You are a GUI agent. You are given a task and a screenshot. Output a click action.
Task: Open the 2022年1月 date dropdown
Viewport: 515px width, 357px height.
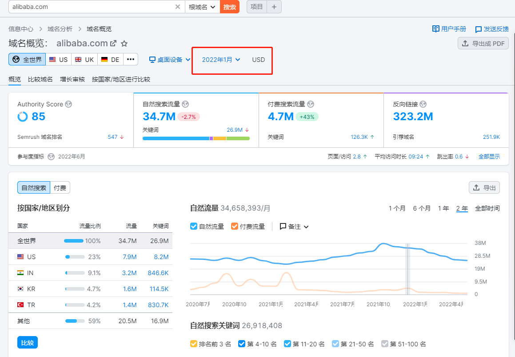pyautogui.click(x=221, y=60)
